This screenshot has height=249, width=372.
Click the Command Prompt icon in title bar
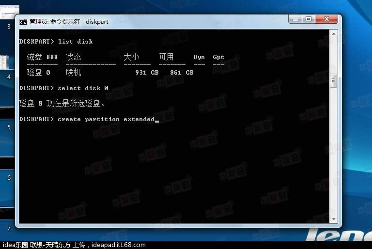23,21
